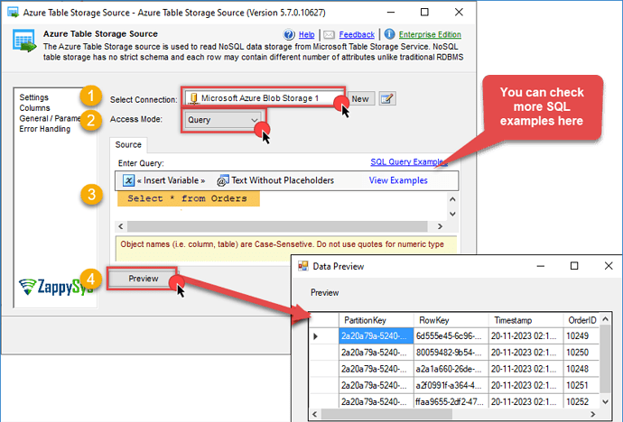
Task: Select General / Parameters in left panel
Action: [x=50, y=118]
